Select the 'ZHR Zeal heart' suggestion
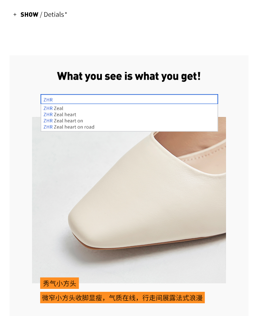The image size is (258, 316). coord(129,114)
